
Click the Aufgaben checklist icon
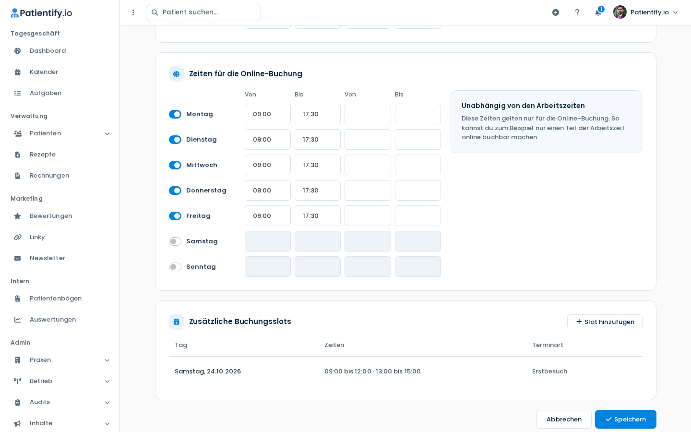point(18,93)
